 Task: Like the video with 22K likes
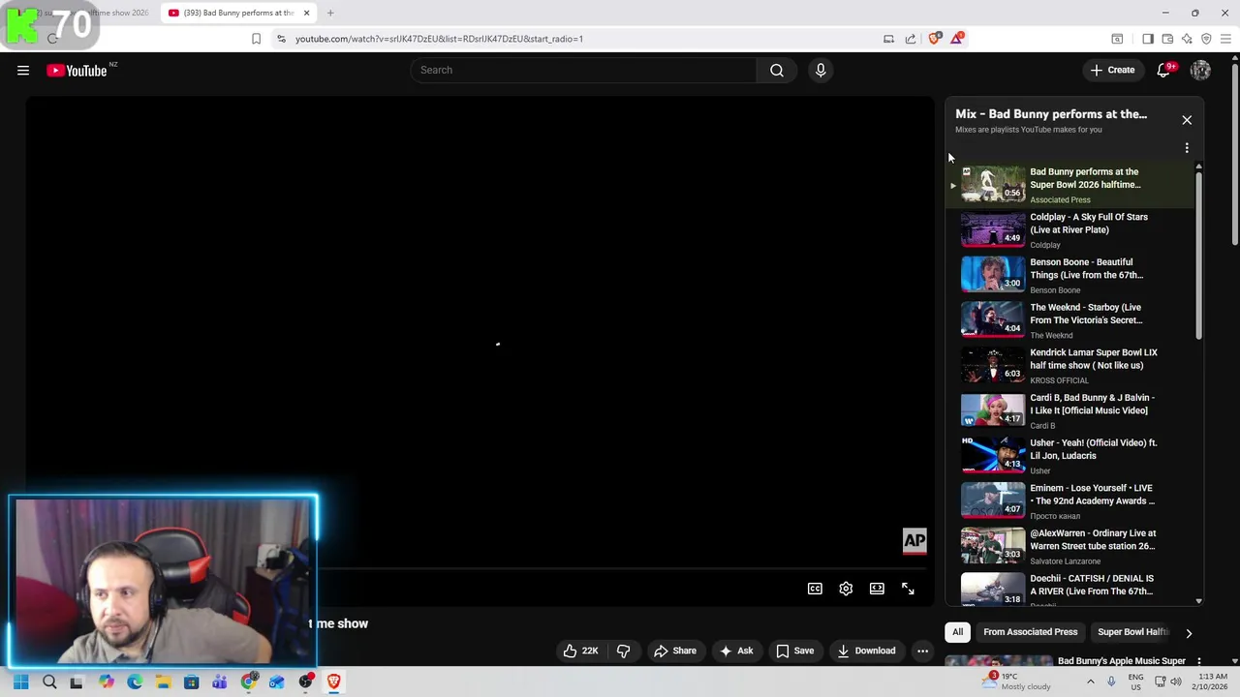(x=580, y=651)
